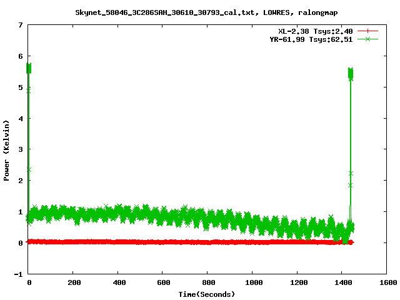Click the x-axis tick label 200
This screenshot has height=300, width=400.
[x=74, y=282]
